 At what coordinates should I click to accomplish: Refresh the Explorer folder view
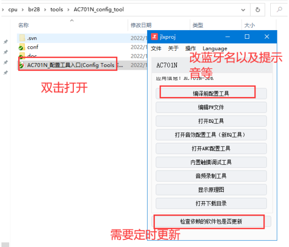tap(258, 10)
